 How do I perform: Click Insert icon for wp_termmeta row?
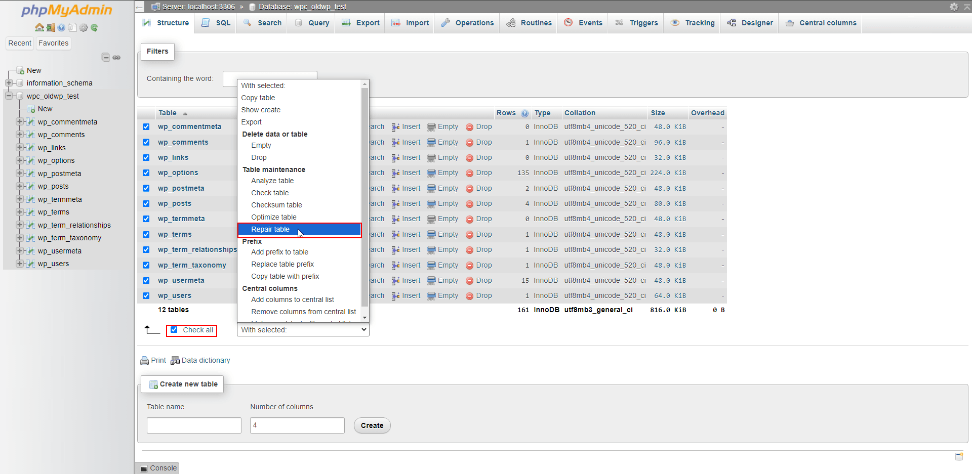click(x=395, y=219)
